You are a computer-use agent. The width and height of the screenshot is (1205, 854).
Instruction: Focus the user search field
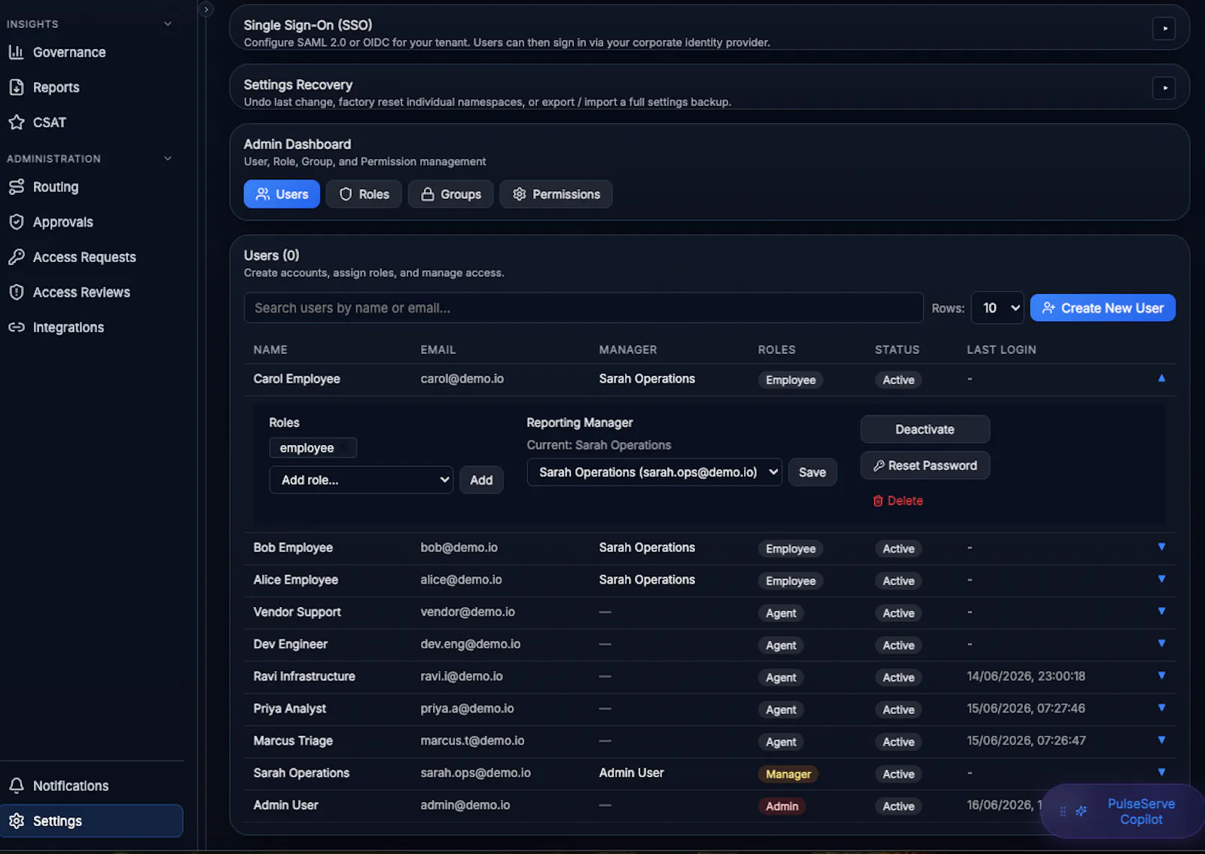pyautogui.click(x=584, y=308)
